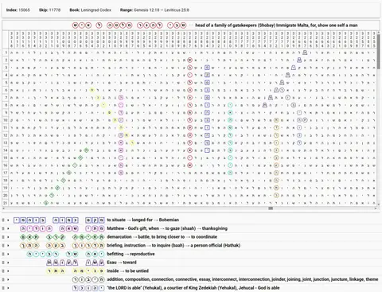This screenshot has width=382, height=292.
Task: Click the 'Book: Leningrad Codex' label
Action: (x=90, y=10)
